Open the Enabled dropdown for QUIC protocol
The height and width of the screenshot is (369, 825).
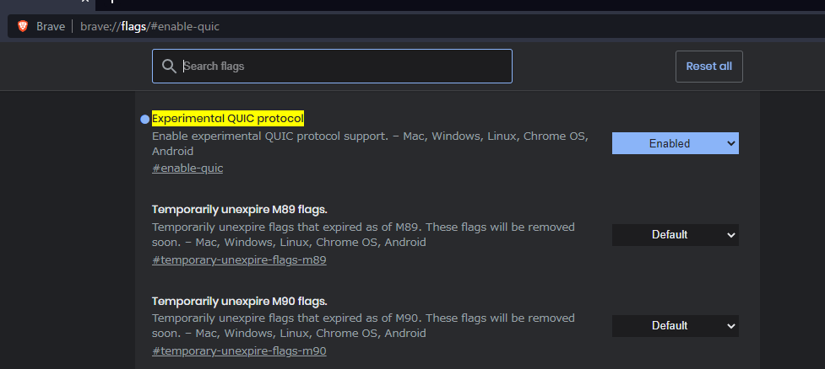[675, 143]
